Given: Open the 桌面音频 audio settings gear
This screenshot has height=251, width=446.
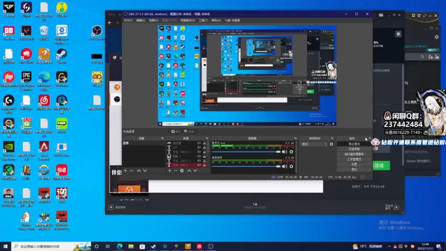Looking at the screenshot, I should (x=291, y=166).
